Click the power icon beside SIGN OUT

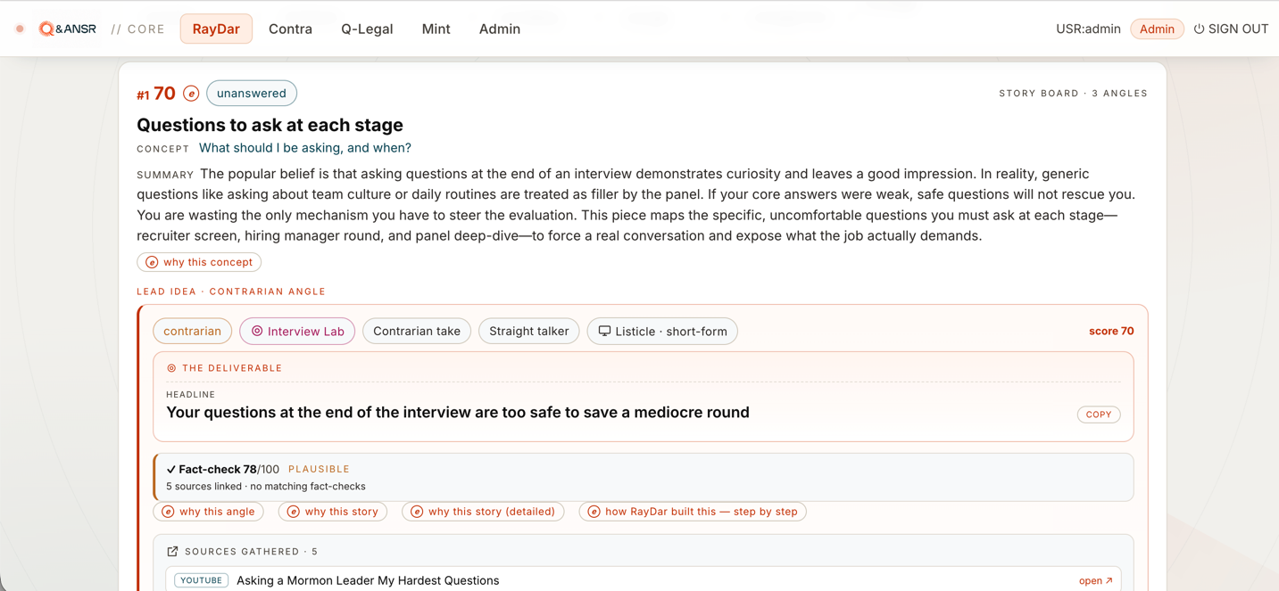coord(1199,29)
